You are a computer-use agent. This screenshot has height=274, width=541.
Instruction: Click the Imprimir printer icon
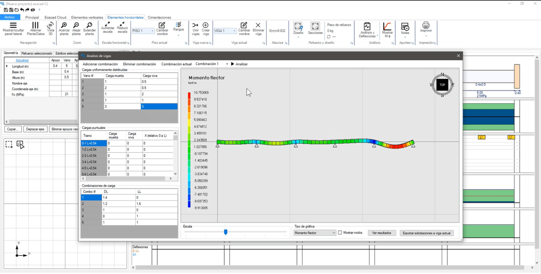click(x=426, y=25)
